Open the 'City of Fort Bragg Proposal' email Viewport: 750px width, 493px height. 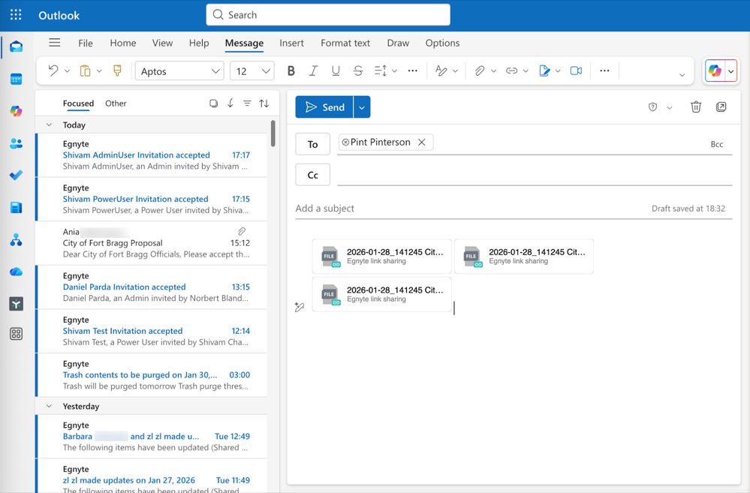150,243
